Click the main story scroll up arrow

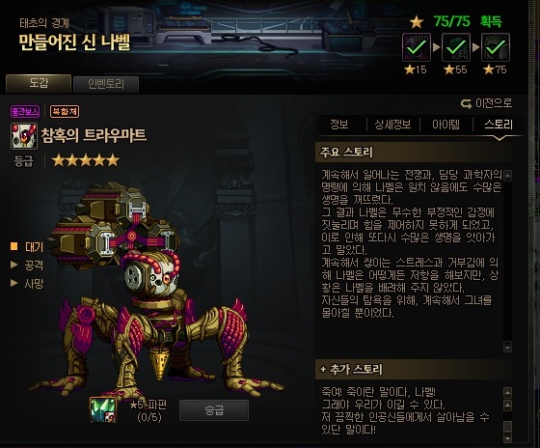coord(507,175)
